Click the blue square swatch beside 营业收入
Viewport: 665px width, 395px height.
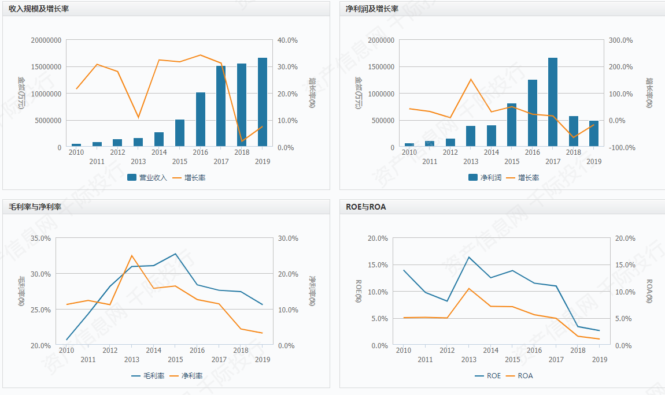132,178
